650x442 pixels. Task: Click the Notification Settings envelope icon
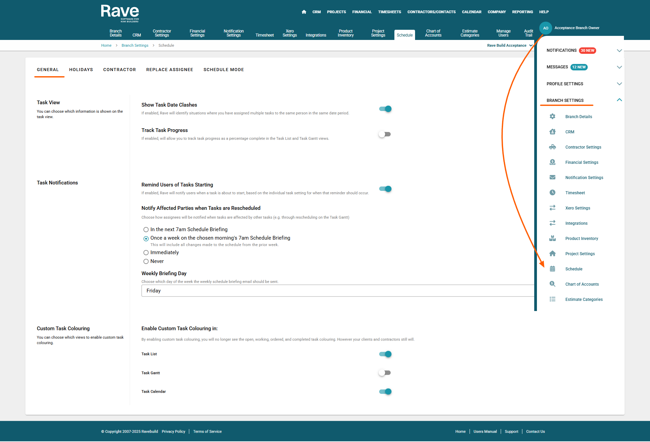click(x=552, y=177)
